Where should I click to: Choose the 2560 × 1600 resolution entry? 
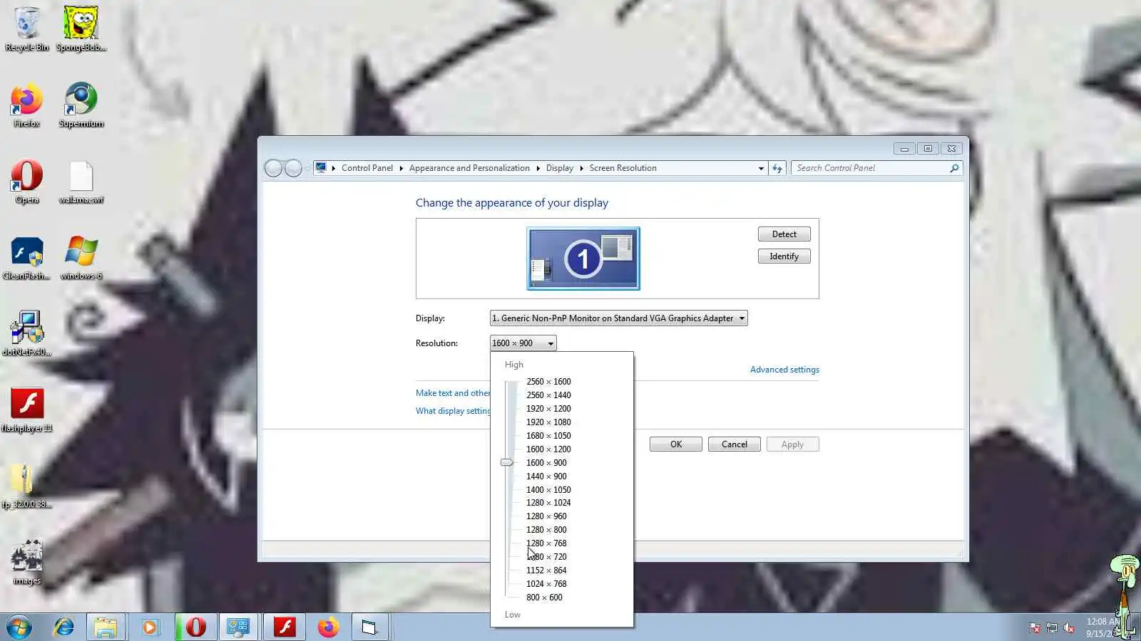(548, 382)
